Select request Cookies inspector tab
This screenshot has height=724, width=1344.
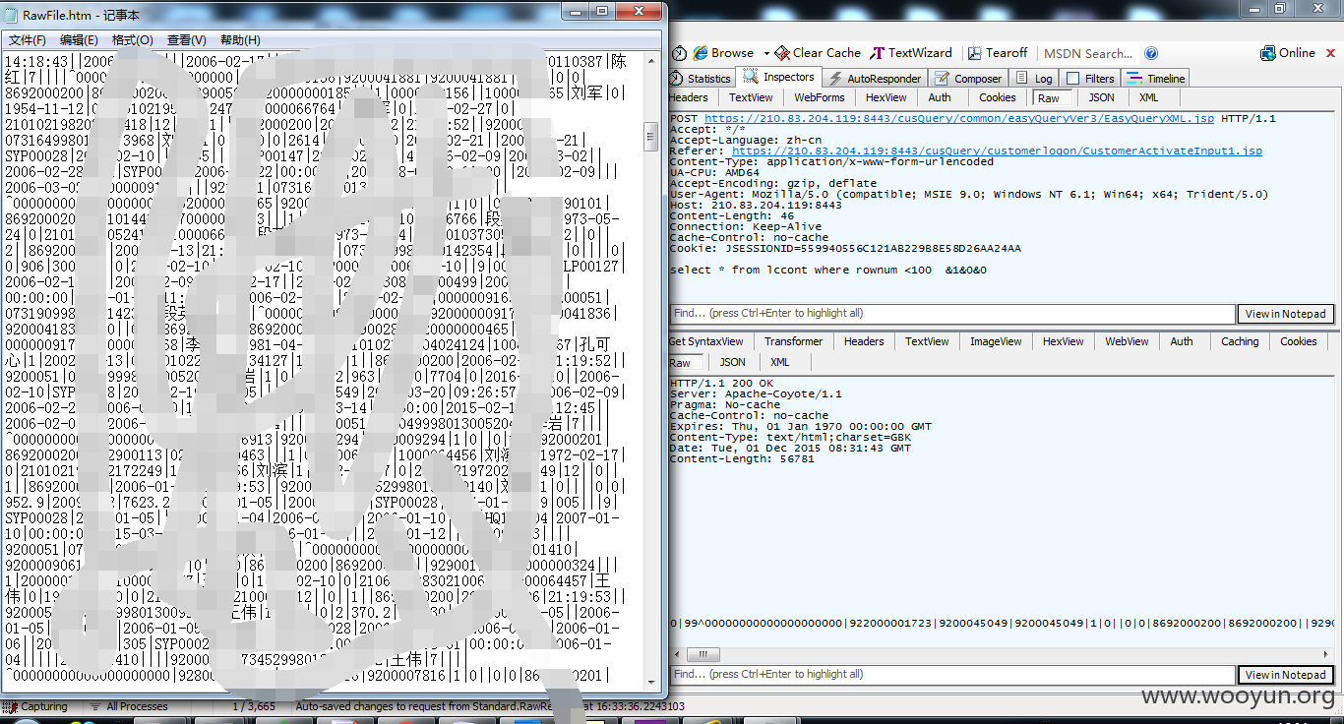pos(997,97)
